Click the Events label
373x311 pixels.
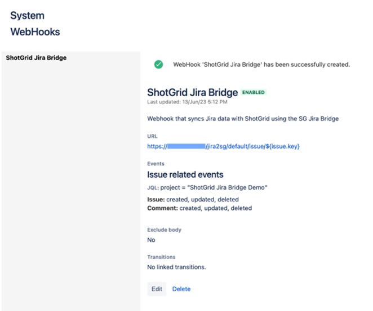156,164
